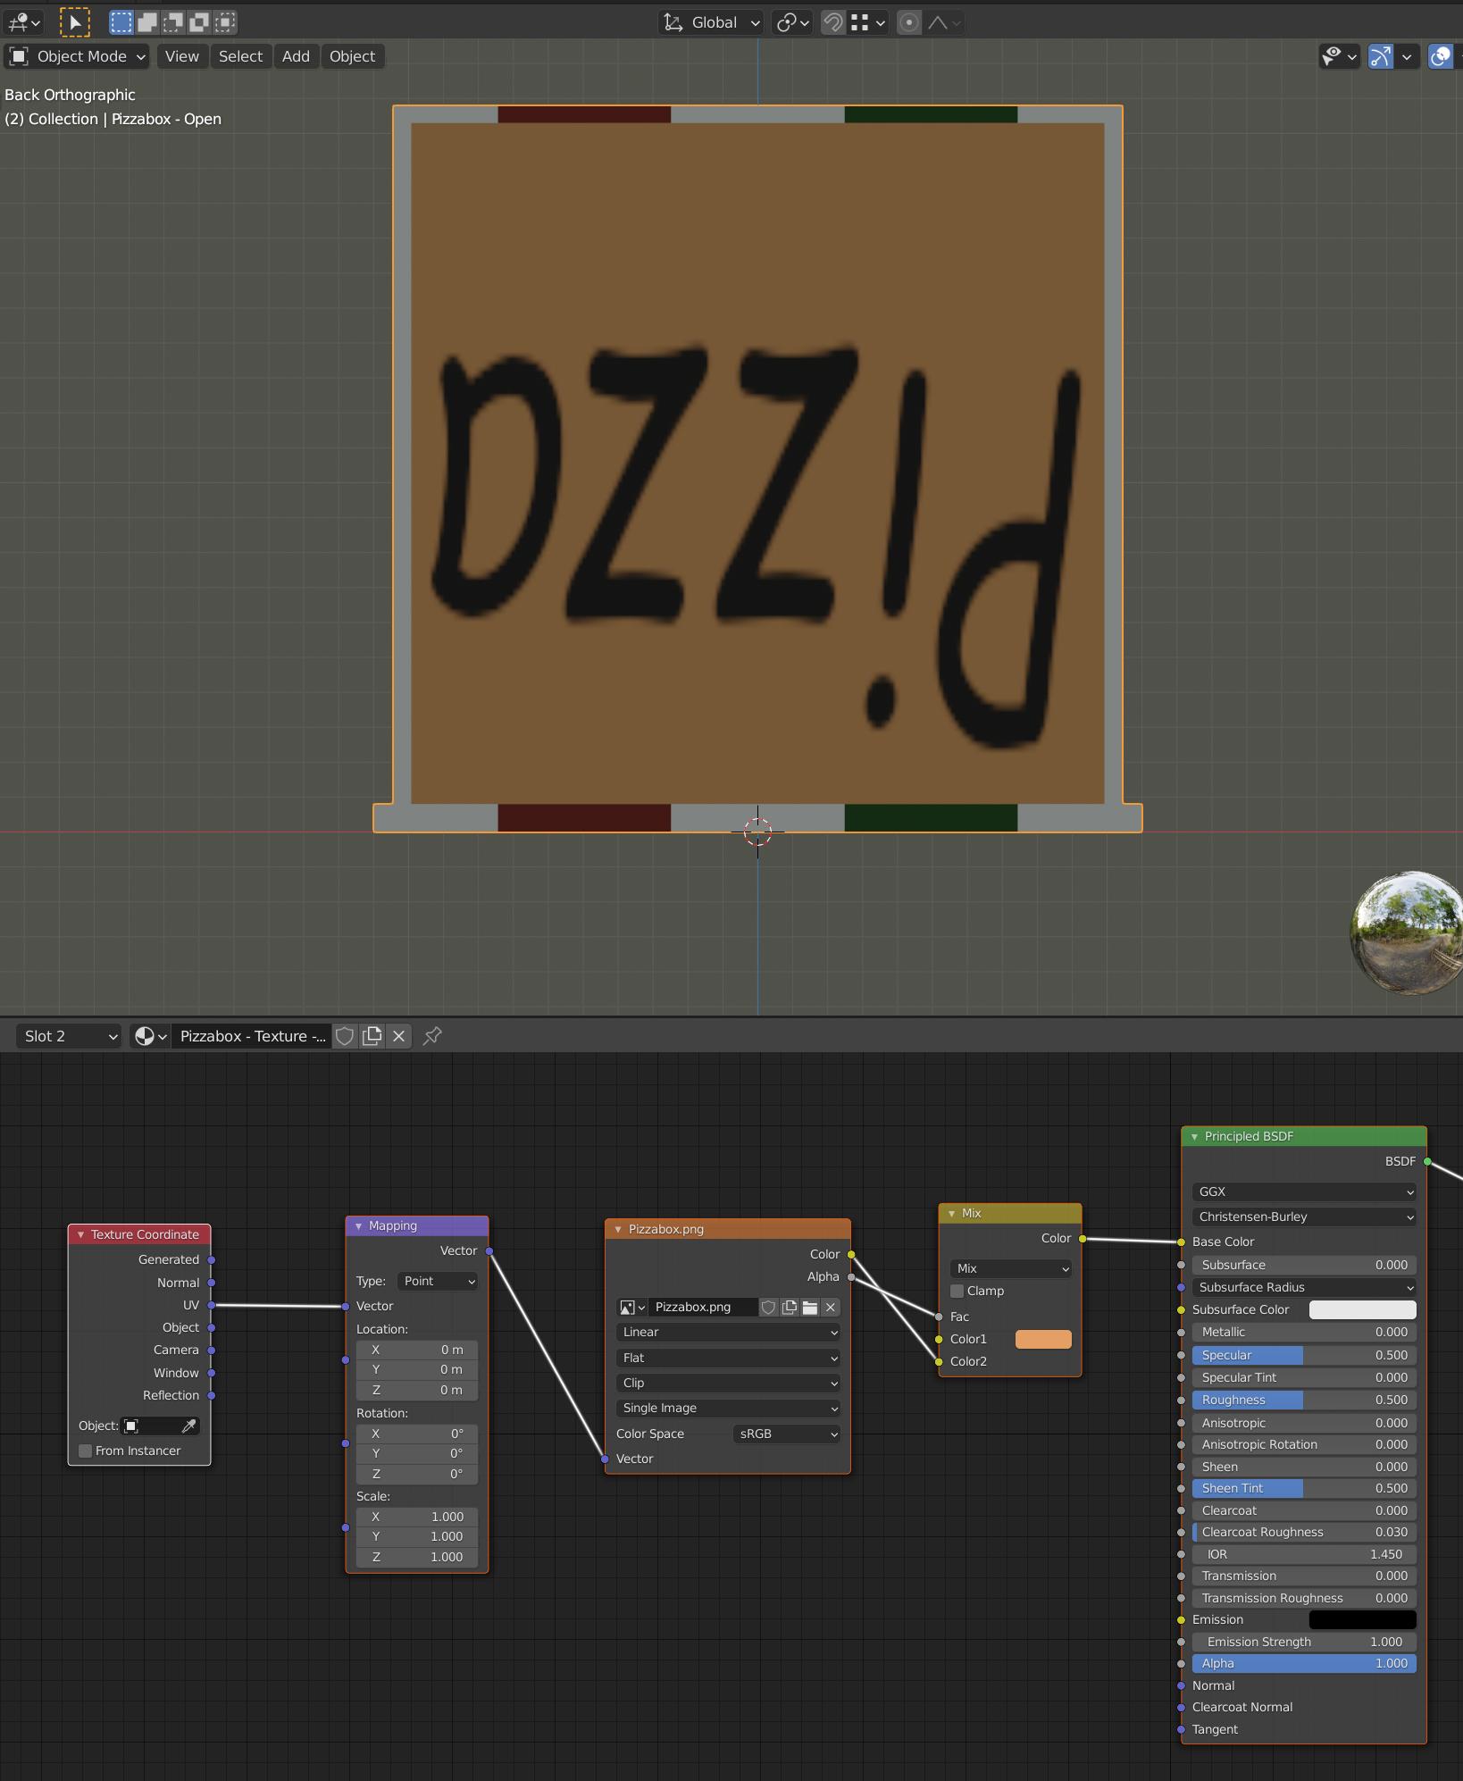Click the object eyedropper in Texture Coordinate
This screenshot has height=1781, width=1463.
point(188,1426)
